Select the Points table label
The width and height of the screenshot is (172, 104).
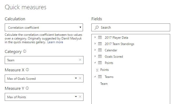tap(109, 63)
